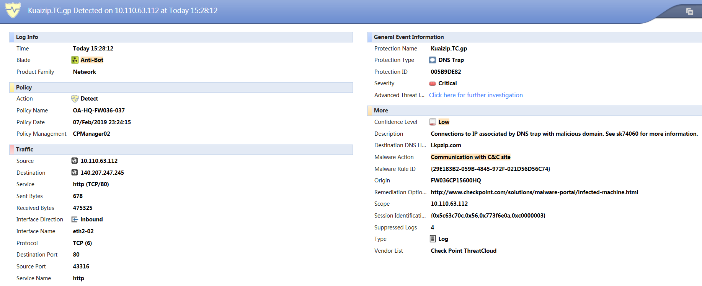This screenshot has width=702, height=286.
Task: Select the Log Info section header
Action: pos(181,37)
